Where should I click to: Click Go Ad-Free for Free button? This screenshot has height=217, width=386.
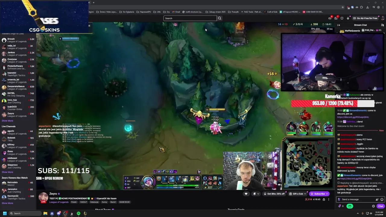(365, 18)
